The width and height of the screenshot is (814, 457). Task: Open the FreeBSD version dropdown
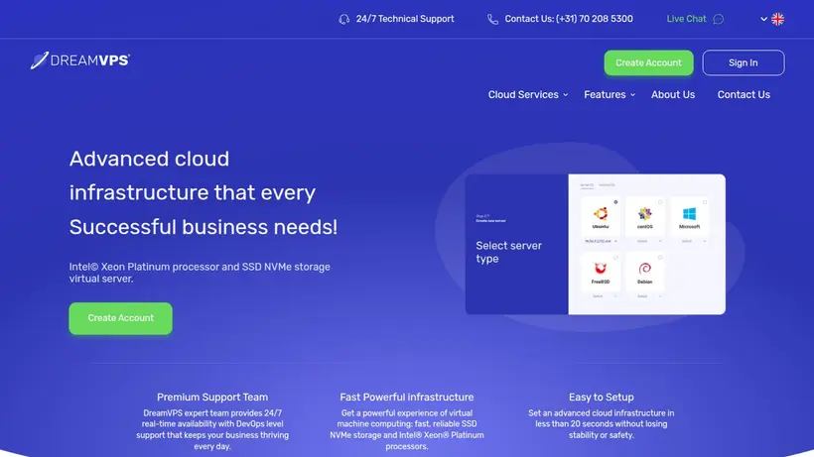605,296
